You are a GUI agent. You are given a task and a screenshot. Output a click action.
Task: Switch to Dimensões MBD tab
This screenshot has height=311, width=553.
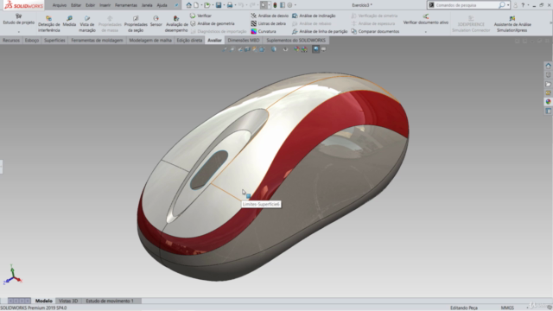tap(244, 41)
